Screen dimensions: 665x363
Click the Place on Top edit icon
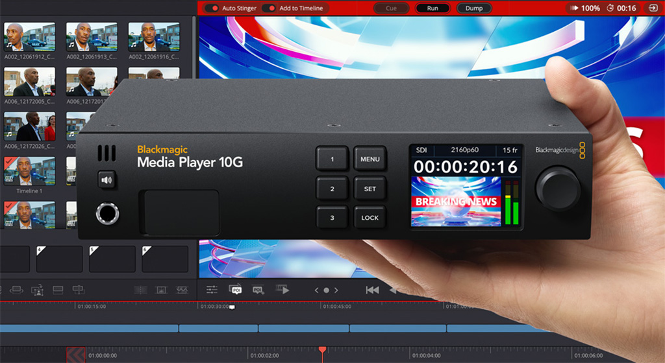click(58, 290)
